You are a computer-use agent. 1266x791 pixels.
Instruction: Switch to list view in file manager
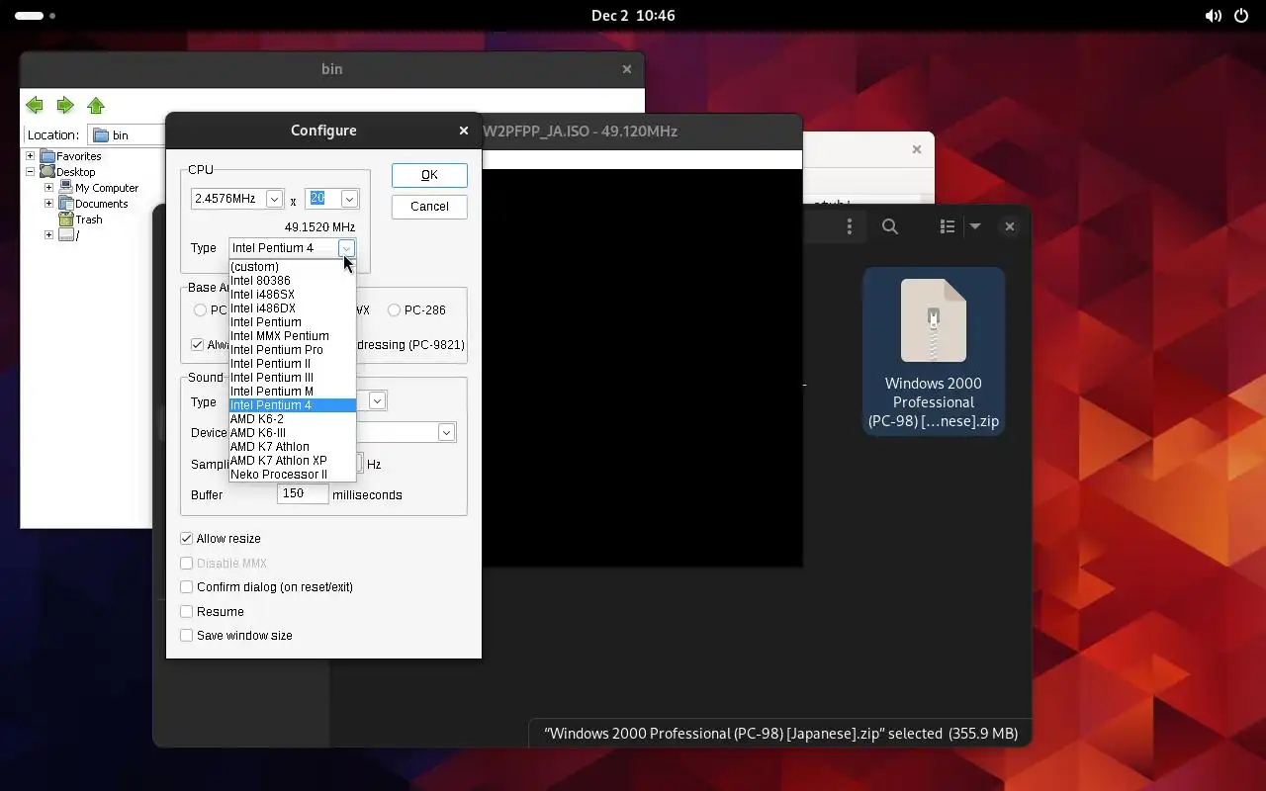tap(947, 226)
